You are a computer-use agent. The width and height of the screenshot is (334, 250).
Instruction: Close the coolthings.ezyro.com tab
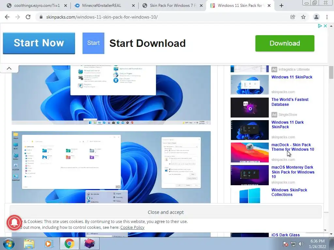pyautogui.click(x=66, y=6)
